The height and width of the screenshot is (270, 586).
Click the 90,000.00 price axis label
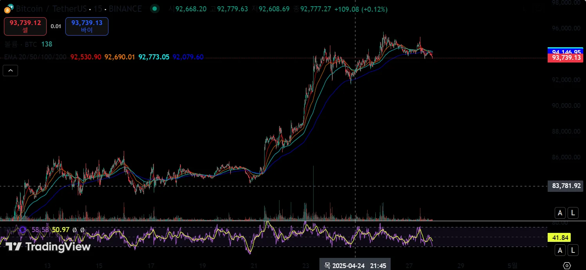click(566, 105)
